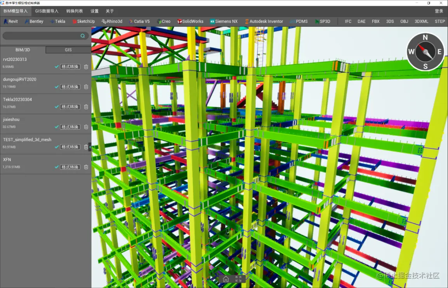Screen dimensions: 448x288
Task: Click 格式转换 for rvt20230313
Action: point(70,67)
